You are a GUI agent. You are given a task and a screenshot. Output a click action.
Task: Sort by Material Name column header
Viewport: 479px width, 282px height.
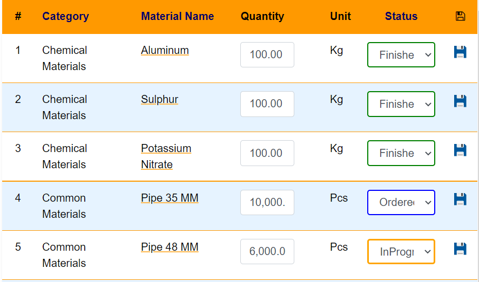coord(177,16)
